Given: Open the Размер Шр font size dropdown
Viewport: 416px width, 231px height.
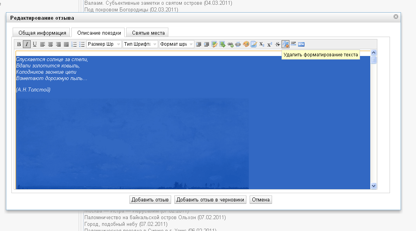Looking at the screenshot, I should tap(104, 44).
